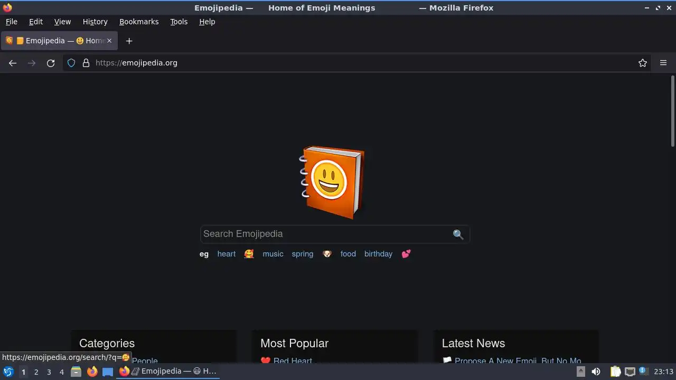The width and height of the screenshot is (676, 380).
Task: Launch the file manager from taskbar
Action: pyautogui.click(x=76, y=372)
